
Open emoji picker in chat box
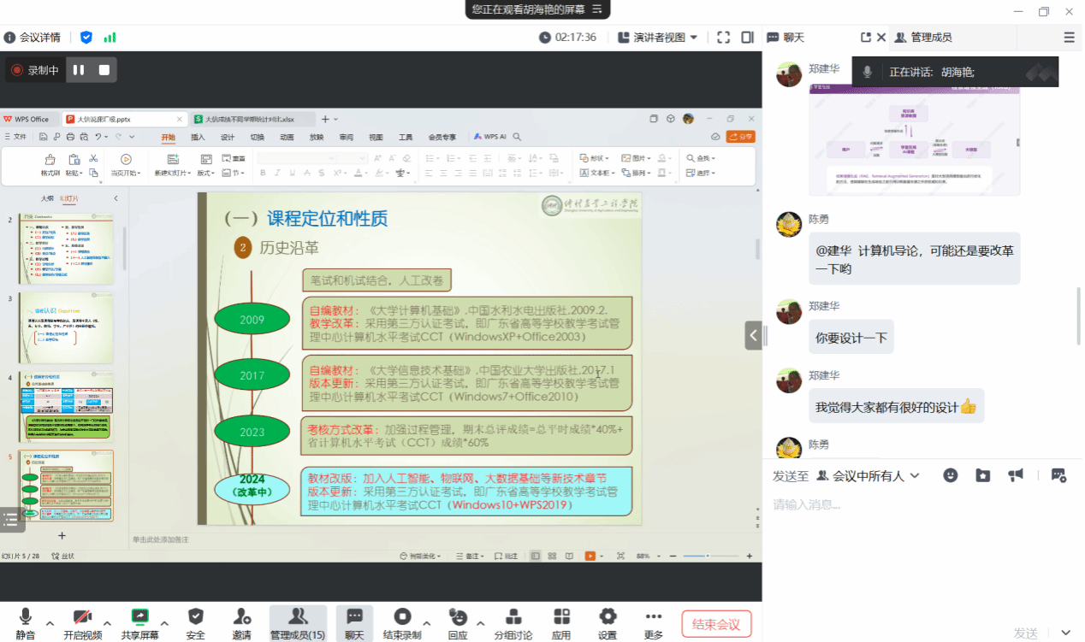(x=951, y=475)
